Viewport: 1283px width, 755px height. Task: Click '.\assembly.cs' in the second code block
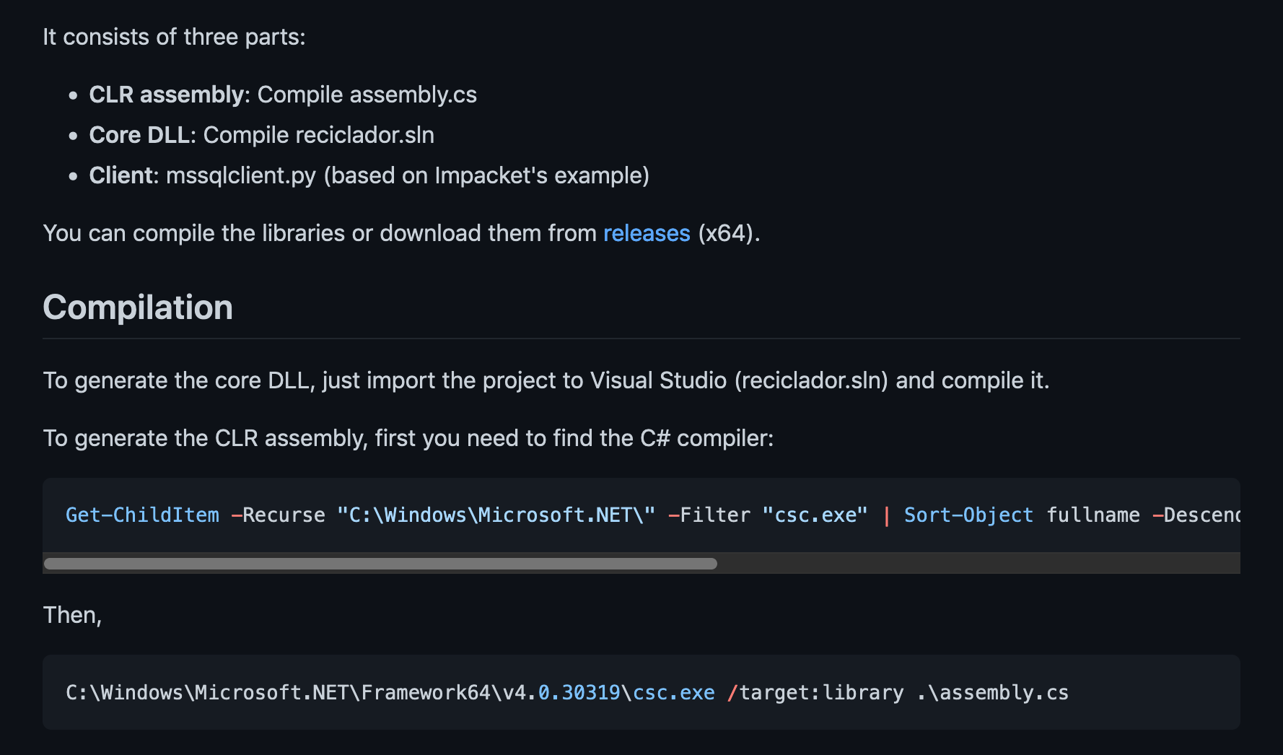(993, 692)
